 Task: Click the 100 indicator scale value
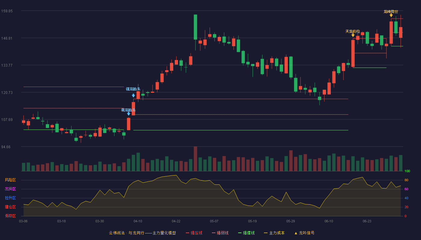point(407,171)
